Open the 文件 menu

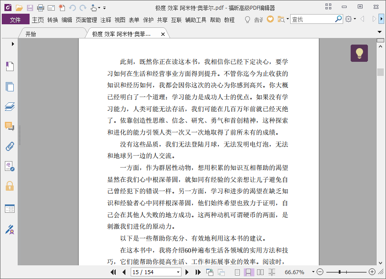[x=15, y=20]
